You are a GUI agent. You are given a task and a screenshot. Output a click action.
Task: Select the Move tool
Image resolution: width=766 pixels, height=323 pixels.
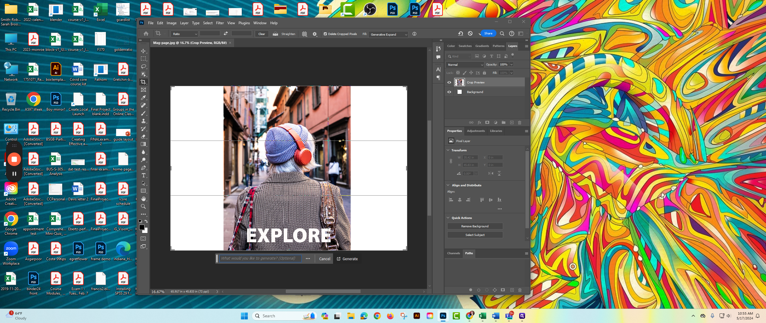pos(143,51)
